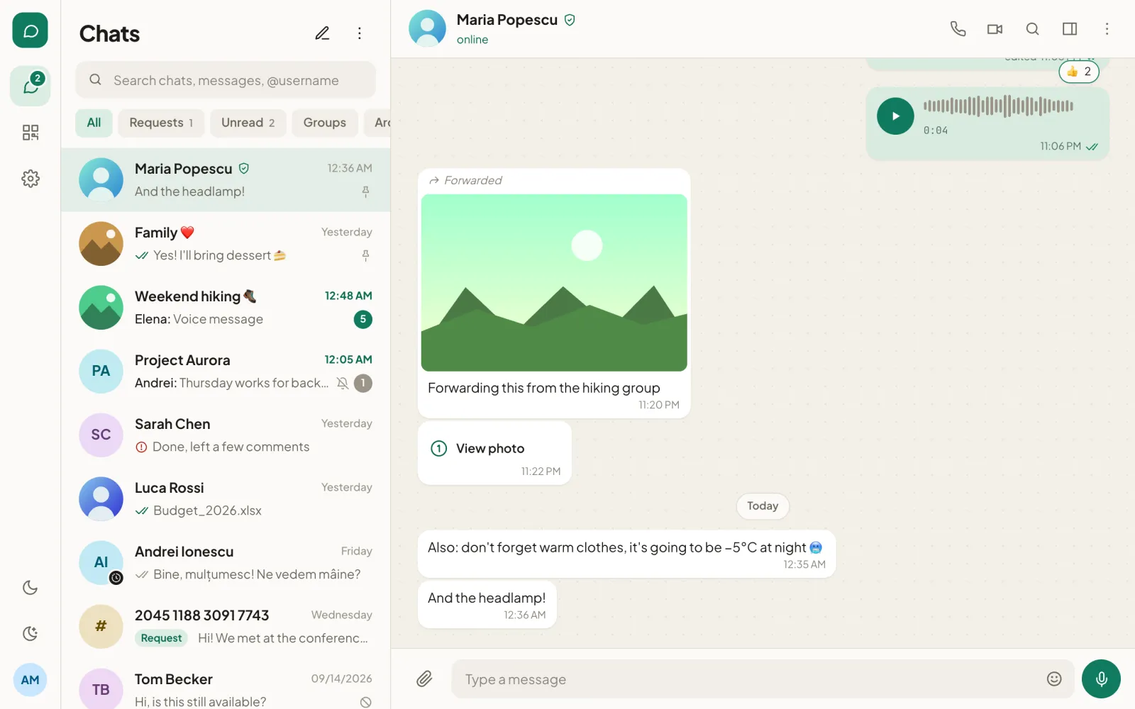1135x709 pixels.
Task: Click the error icon in Sarah Chen's row
Action: (141, 447)
